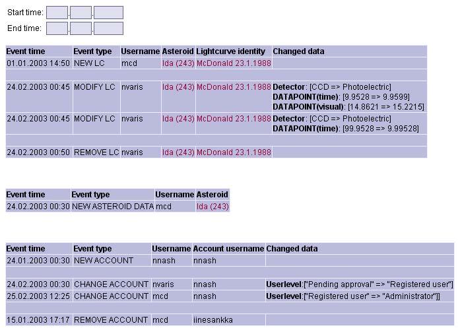Click the first End time input box
The image size is (458, 330).
(x=57, y=28)
